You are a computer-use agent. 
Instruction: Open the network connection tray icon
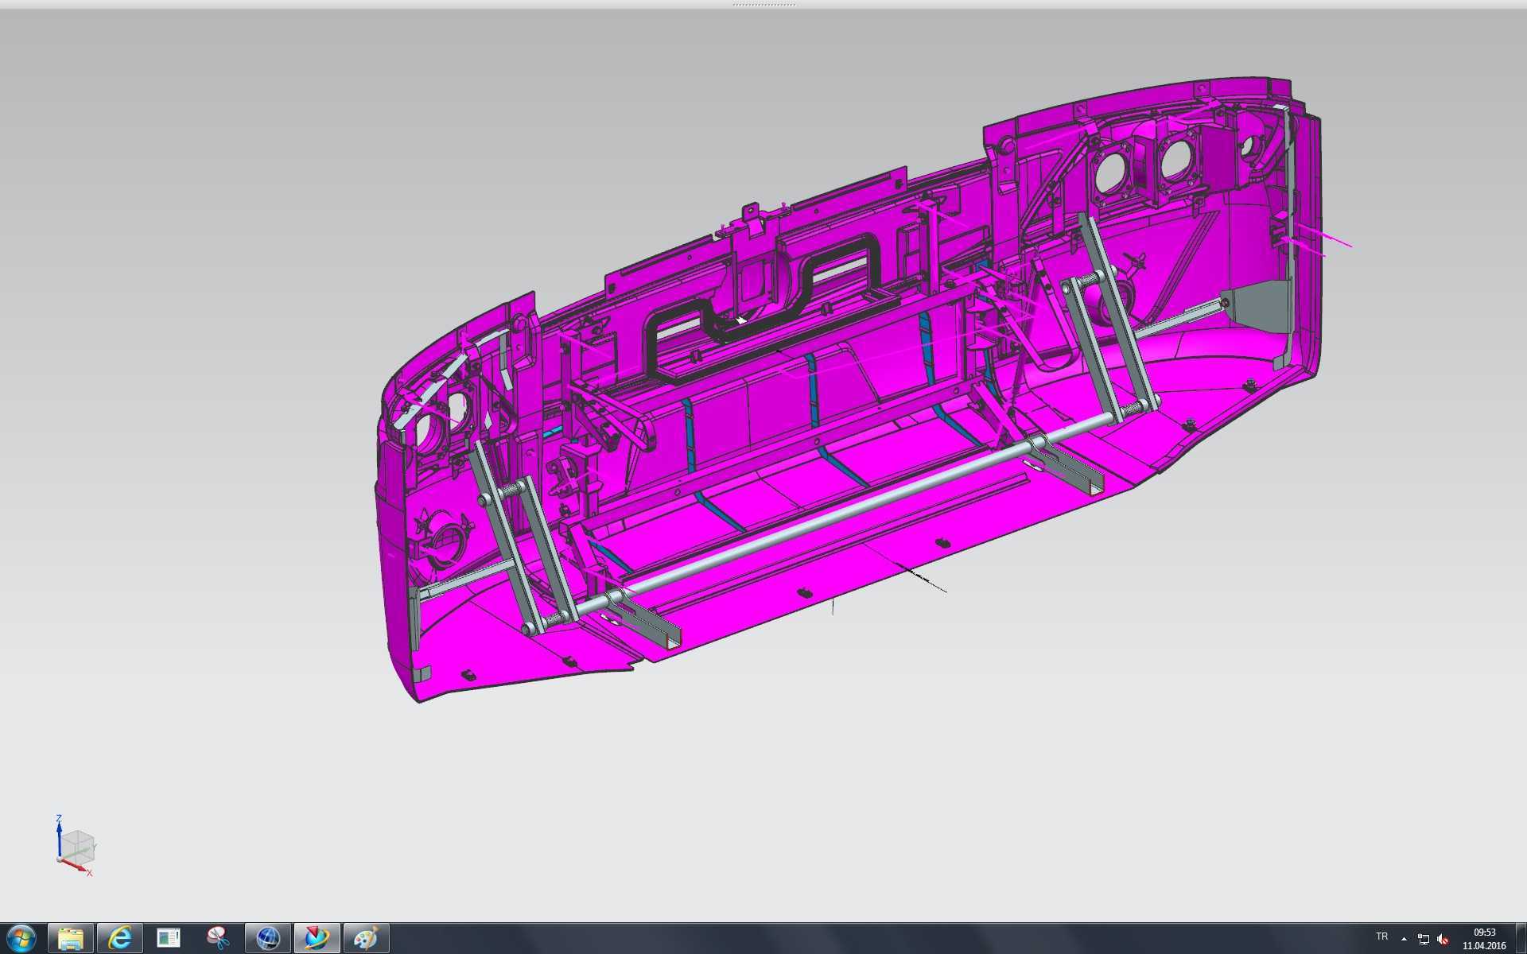(1423, 939)
